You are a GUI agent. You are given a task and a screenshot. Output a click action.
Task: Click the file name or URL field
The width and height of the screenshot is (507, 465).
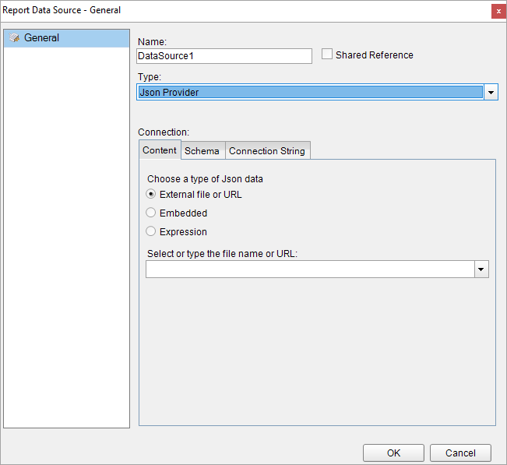310,269
